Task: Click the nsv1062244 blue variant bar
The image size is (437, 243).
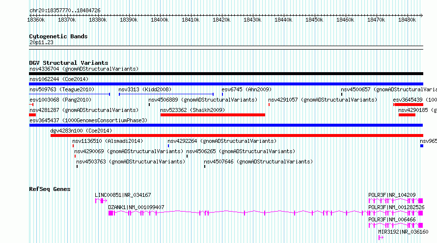Action: pyautogui.click(x=226, y=84)
